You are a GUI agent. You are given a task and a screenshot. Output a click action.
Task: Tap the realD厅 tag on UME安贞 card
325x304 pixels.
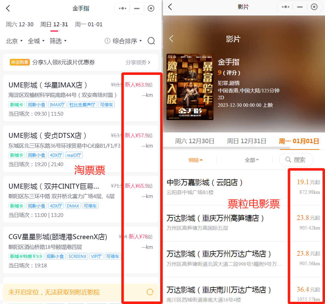[74, 155]
